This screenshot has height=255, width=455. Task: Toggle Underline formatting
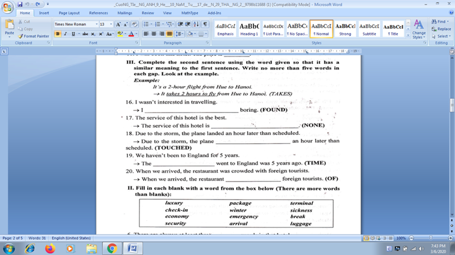coord(73,34)
